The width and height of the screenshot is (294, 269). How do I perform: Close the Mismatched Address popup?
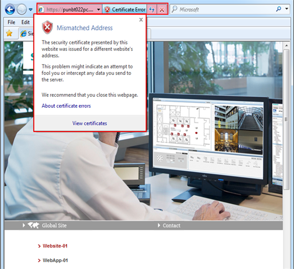point(141,20)
